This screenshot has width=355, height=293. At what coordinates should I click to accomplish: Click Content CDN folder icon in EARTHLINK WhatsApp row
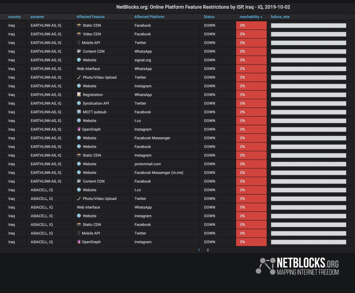point(79,51)
